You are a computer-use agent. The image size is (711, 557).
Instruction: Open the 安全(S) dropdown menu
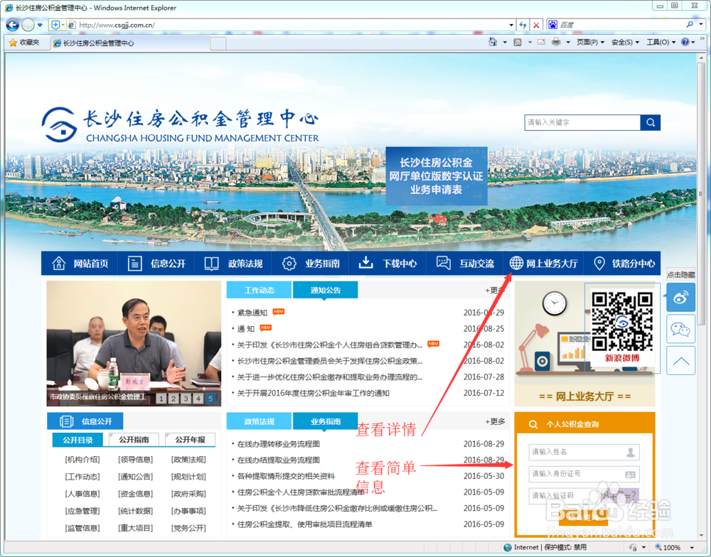[x=625, y=42]
